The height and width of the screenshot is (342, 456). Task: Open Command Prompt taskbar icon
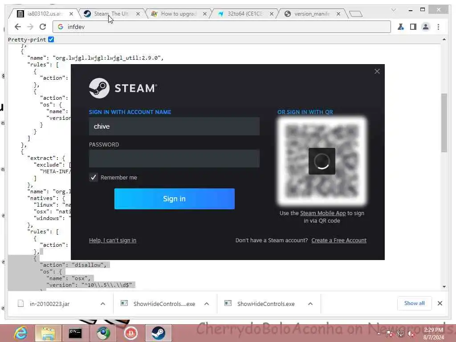coord(75,333)
